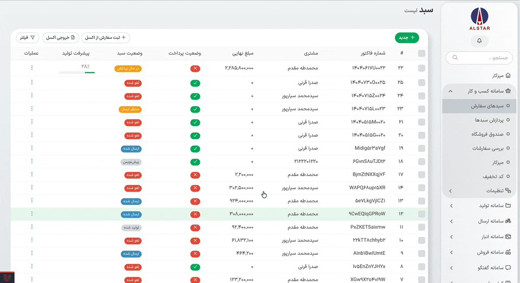Open row 14 actions menu dots
520x283 pixels.
click(x=32, y=188)
